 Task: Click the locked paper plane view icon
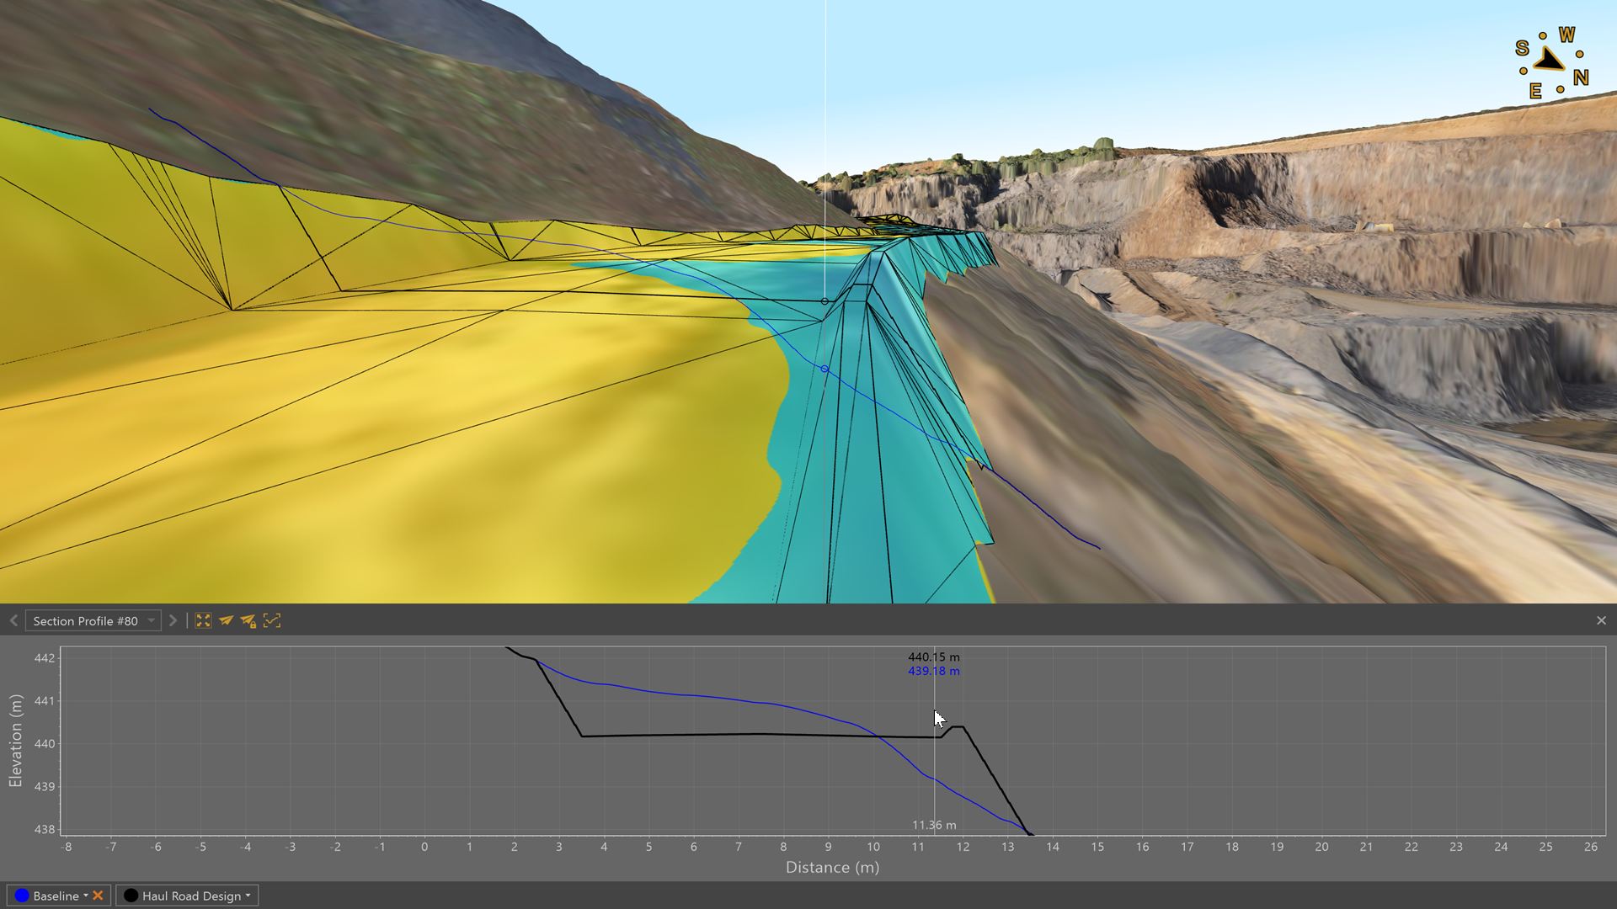(x=248, y=620)
